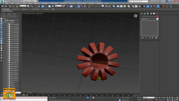Toggle the Scene Explorer toolbar icon
Viewport: 179px width, 101px height.
118,6
